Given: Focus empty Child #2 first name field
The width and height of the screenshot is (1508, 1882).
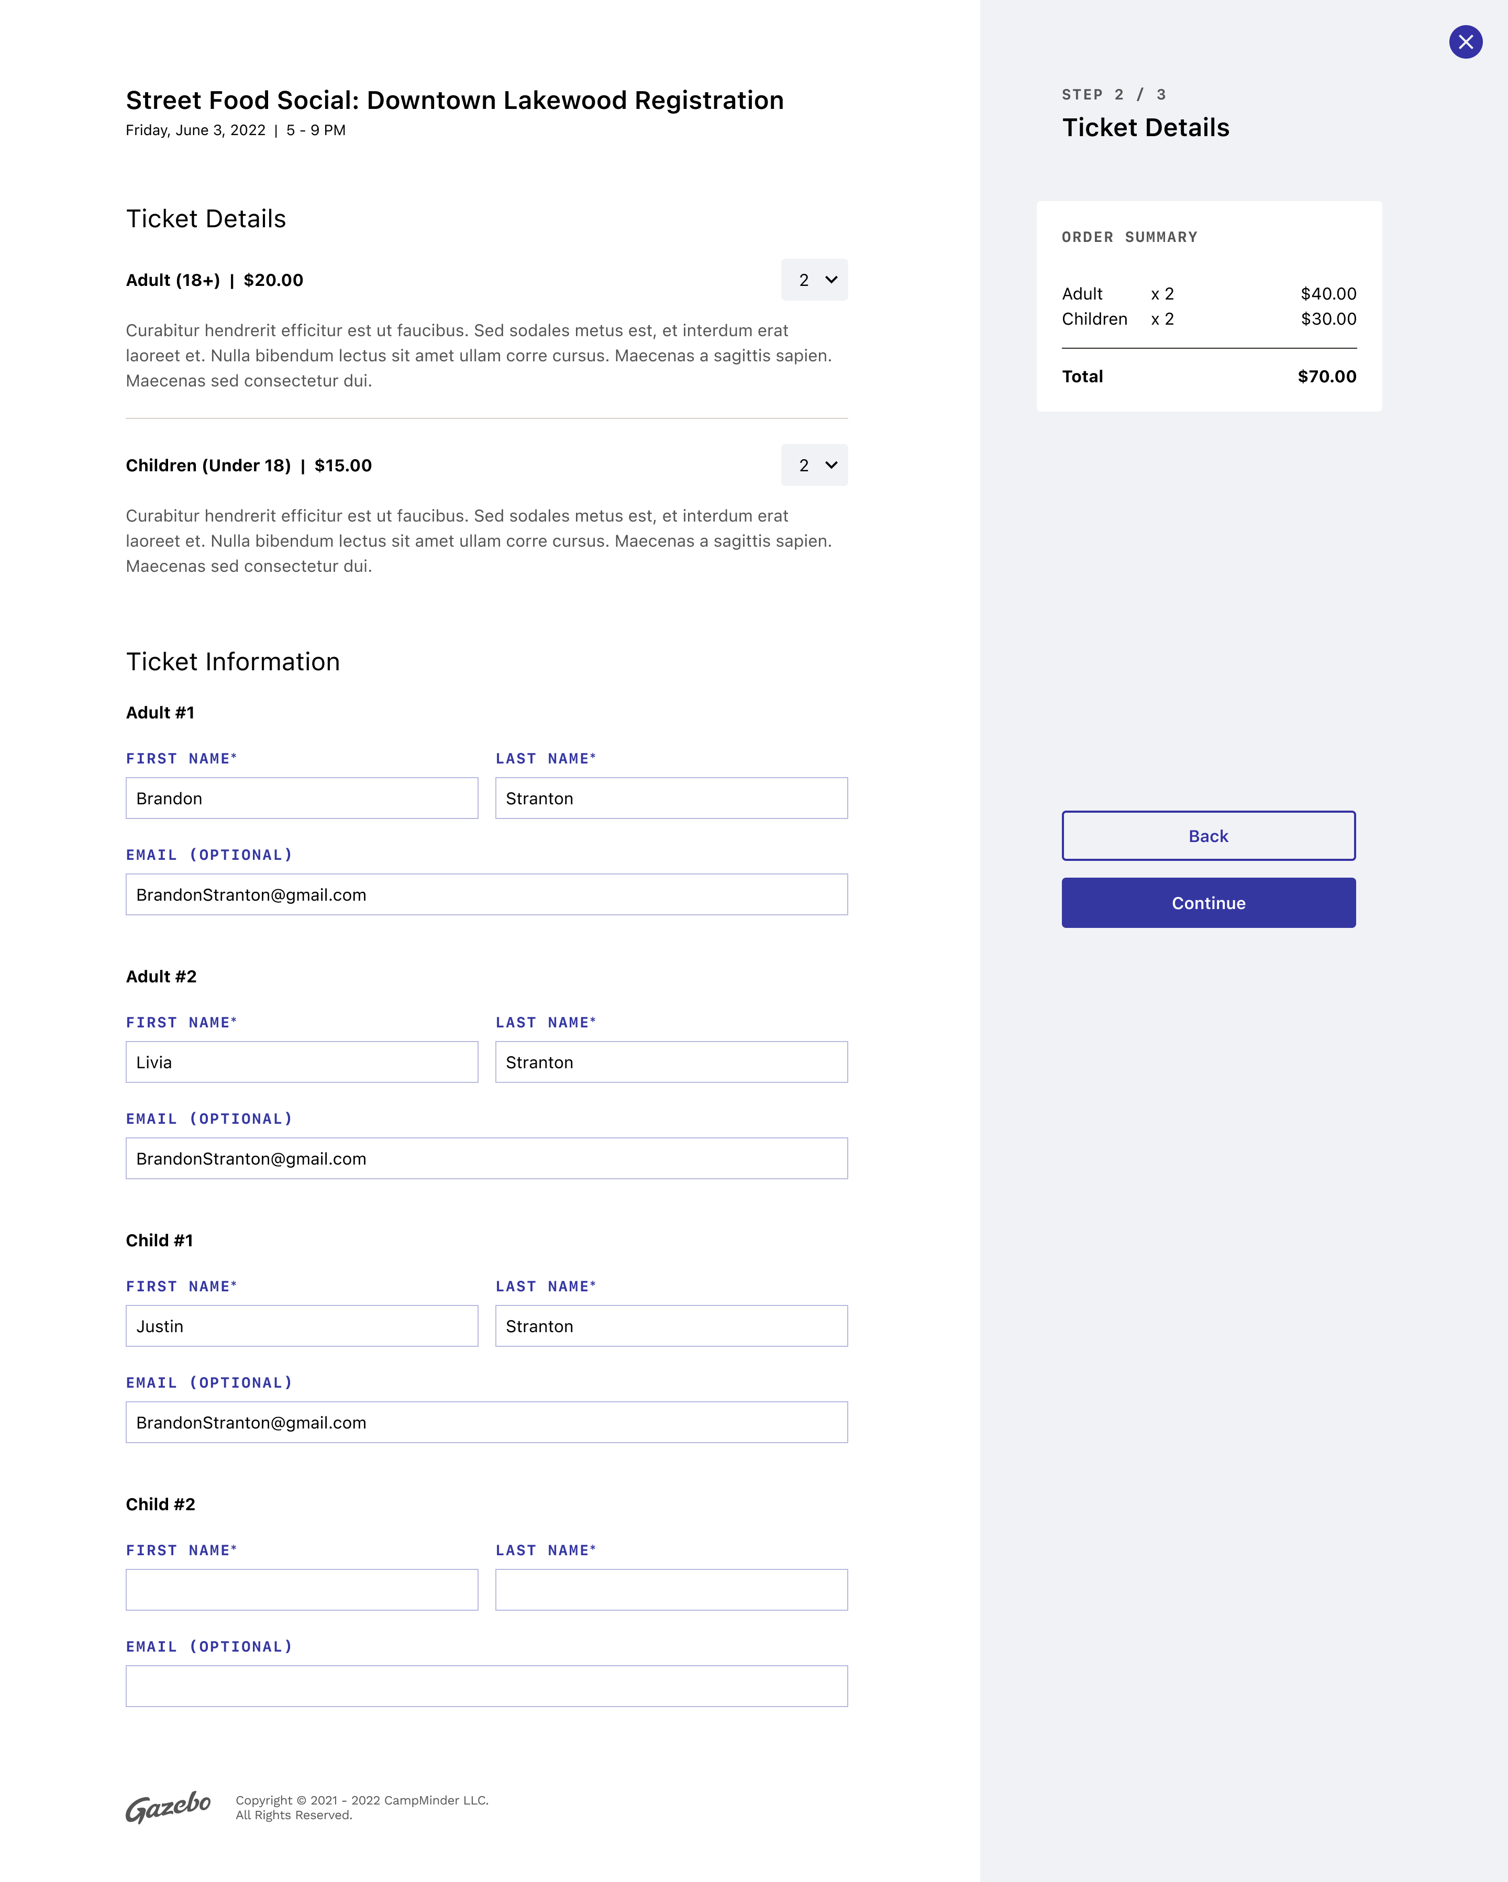Looking at the screenshot, I should pyautogui.click(x=301, y=1590).
